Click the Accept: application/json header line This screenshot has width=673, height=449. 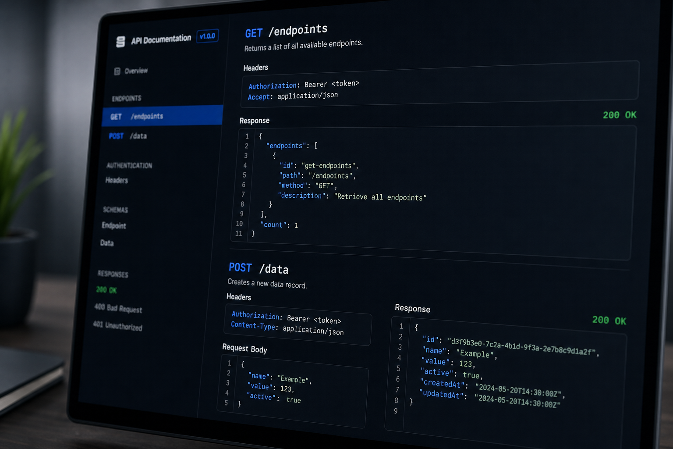293,96
